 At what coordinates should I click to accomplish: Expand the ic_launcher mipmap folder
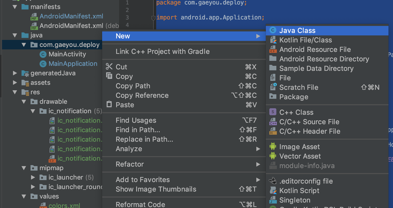coord(33,177)
